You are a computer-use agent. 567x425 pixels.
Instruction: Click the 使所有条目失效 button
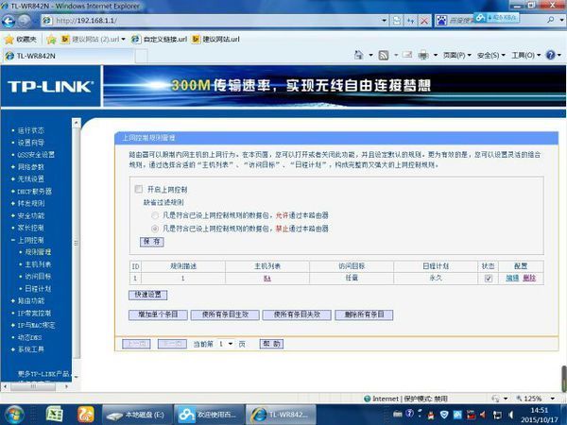tap(297, 314)
